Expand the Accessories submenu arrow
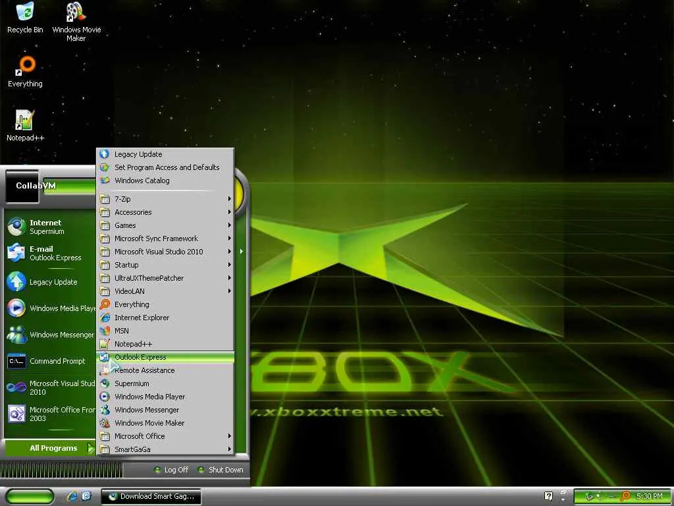This screenshot has width=674, height=506. pyautogui.click(x=229, y=212)
